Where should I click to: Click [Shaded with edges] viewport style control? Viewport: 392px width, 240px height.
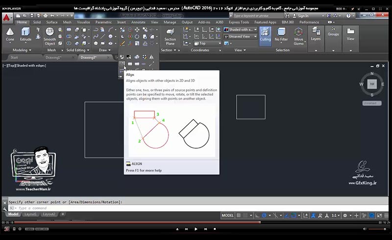(x=31, y=66)
